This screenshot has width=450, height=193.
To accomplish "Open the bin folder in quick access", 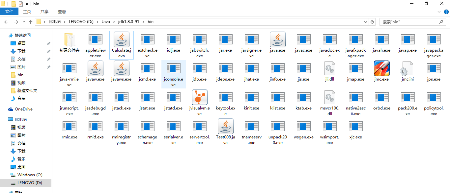I will 20,75.
